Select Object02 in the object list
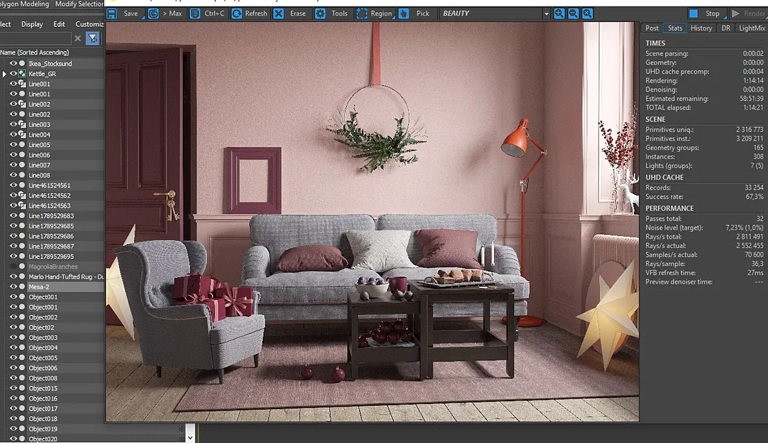 point(41,327)
